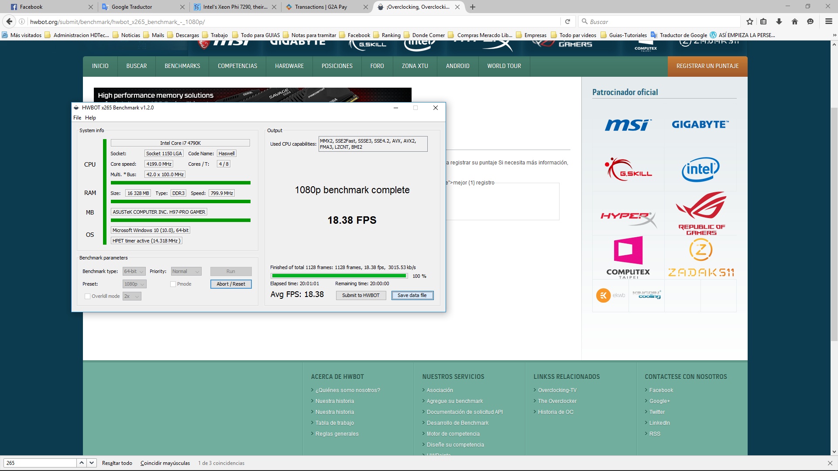This screenshot has height=471, width=838.
Task: Click the Intel sponsor logo
Action: click(701, 169)
